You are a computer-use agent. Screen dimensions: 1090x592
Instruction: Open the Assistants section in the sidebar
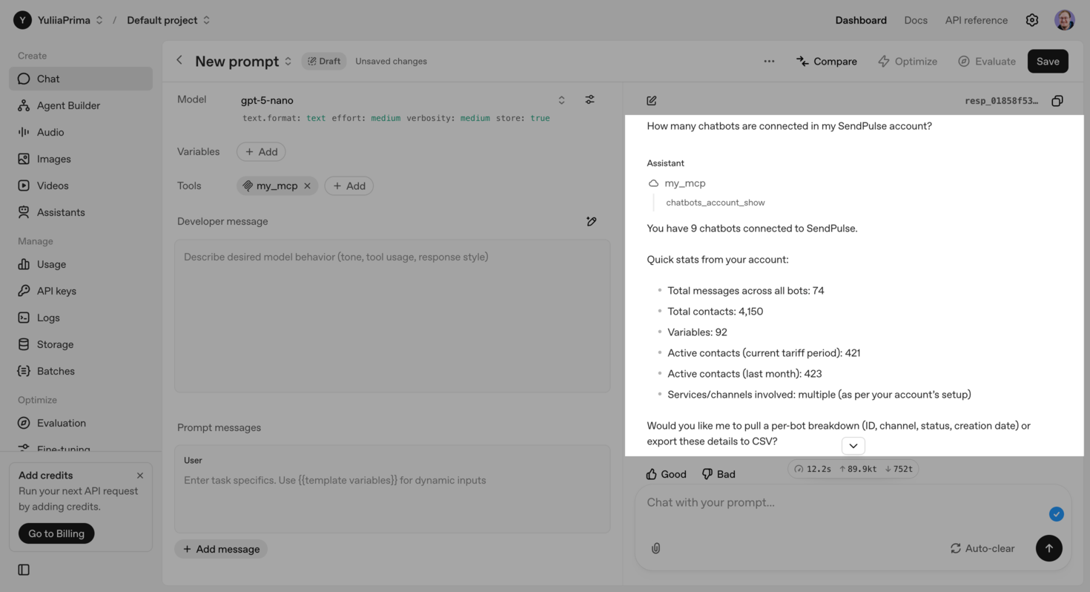[x=59, y=211]
